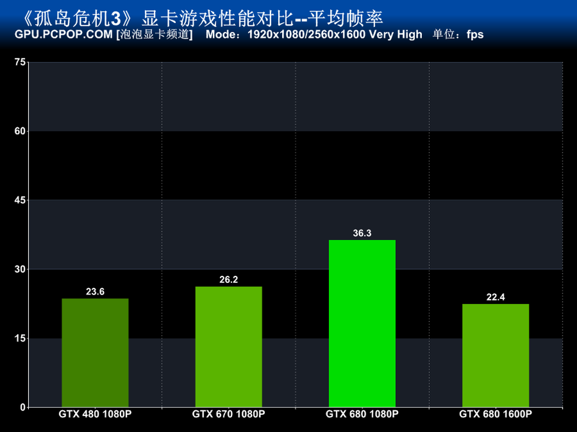Viewport: 577px width, 432px height.
Task: Click the 23.6 value label
Action: pyautogui.click(x=95, y=291)
